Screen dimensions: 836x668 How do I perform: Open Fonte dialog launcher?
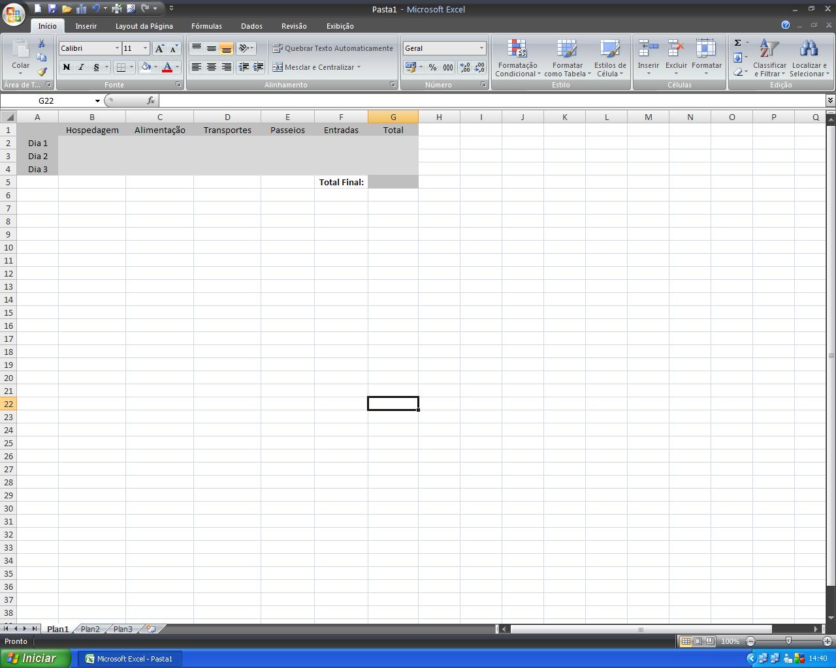coord(178,85)
